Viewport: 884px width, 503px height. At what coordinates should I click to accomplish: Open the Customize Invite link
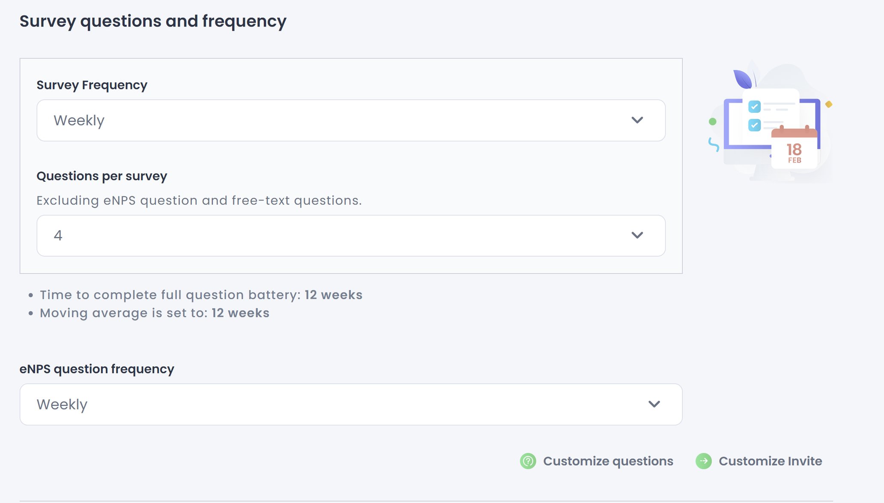[x=770, y=461]
